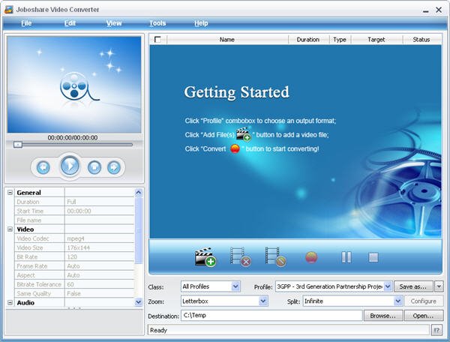Open the Profile dropdown
Image resolution: width=450 pixels, height=342 pixels.
pos(388,286)
